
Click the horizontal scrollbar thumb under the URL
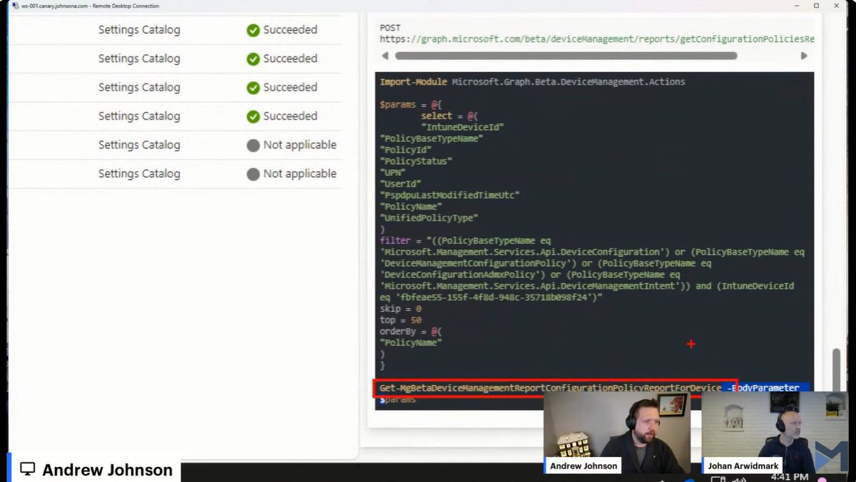pos(566,56)
